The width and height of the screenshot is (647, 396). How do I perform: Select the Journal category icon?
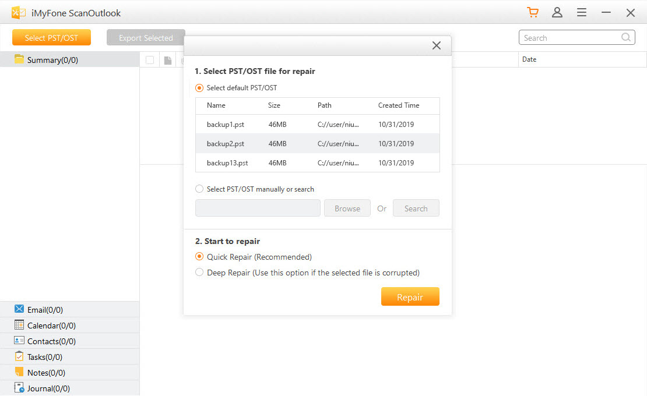(19, 388)
